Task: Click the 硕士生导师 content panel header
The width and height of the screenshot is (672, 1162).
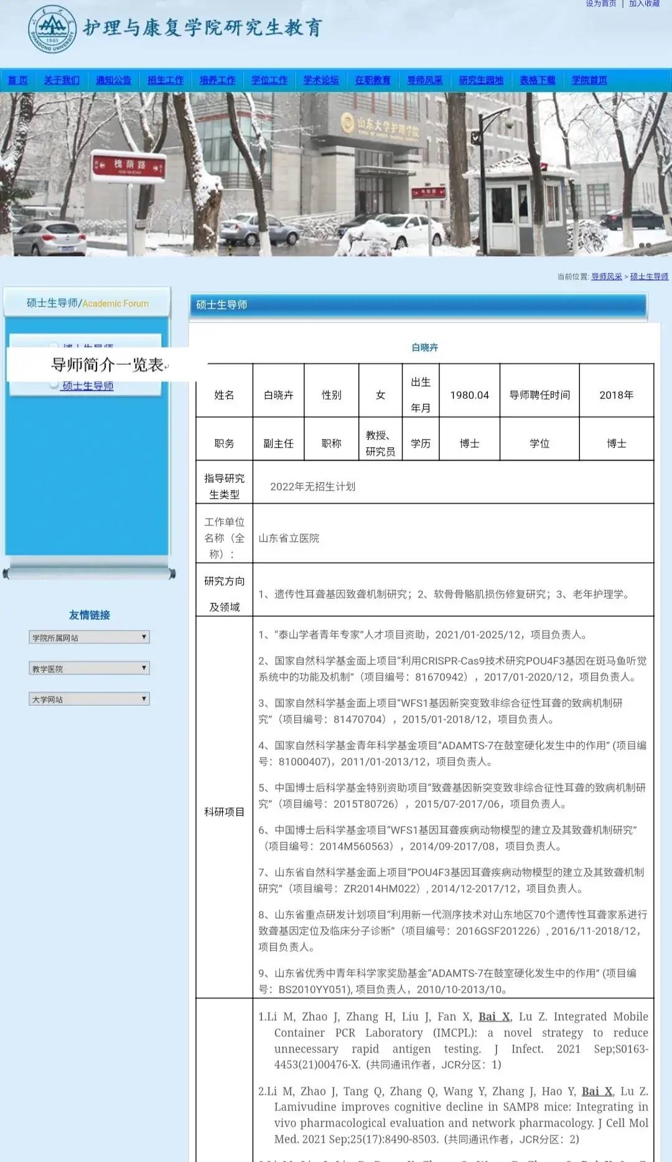Action: point(418,305)
